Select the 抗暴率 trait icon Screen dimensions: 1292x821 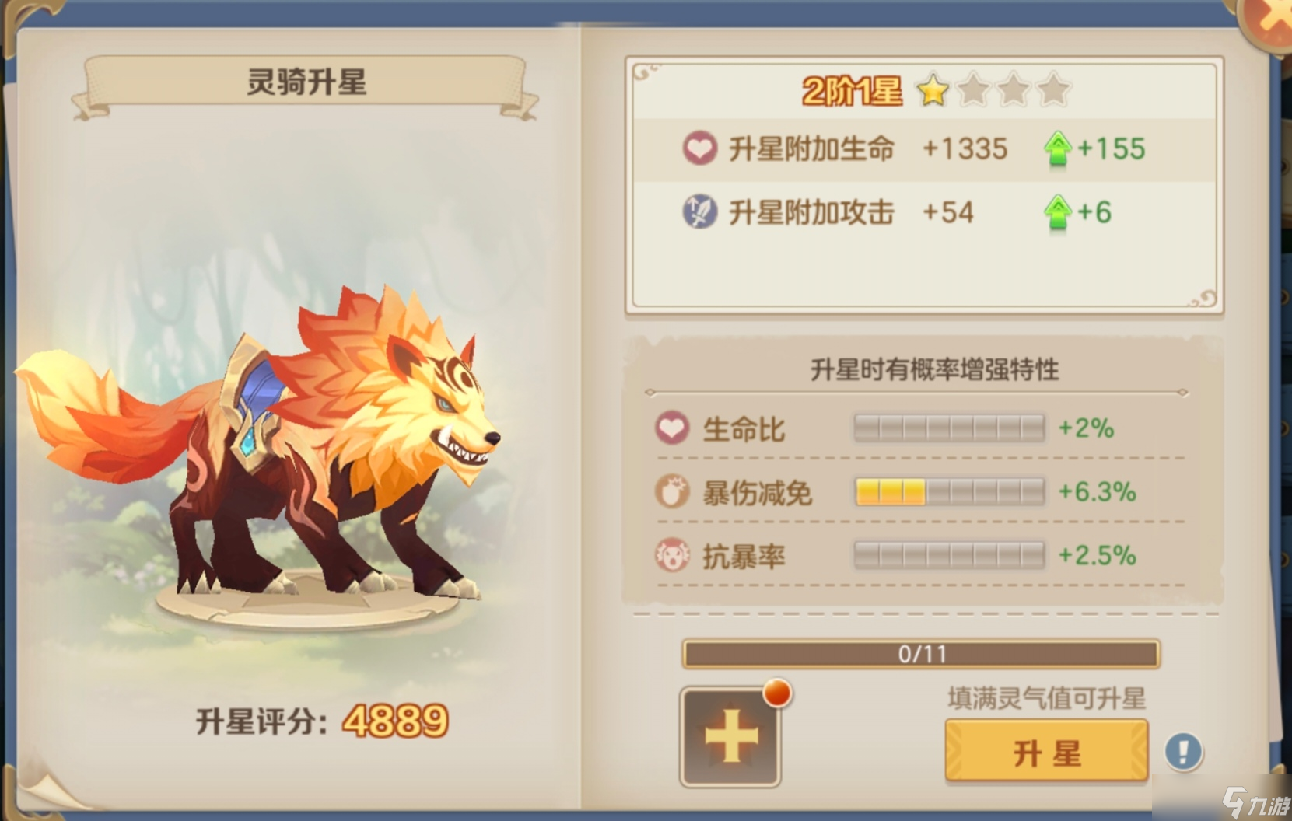[672, 555]
